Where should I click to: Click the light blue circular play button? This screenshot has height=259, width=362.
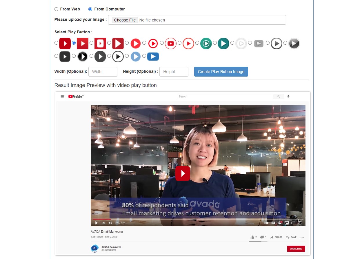click(135, 56)
